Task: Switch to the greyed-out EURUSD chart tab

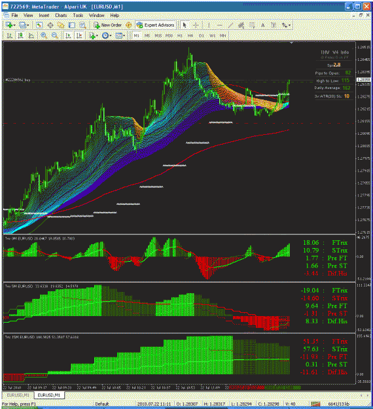Action: coord(18,395)
